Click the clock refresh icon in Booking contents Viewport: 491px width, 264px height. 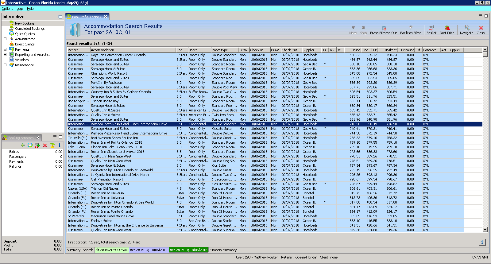pos(30,145)
